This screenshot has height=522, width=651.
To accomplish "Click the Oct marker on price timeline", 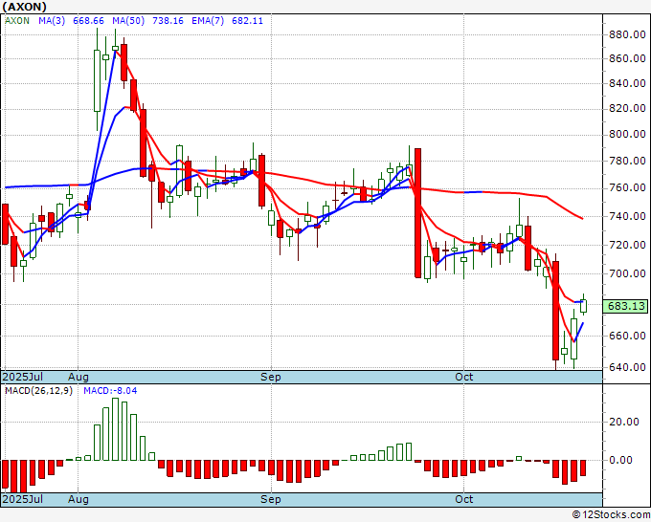I will coord(463,377).
